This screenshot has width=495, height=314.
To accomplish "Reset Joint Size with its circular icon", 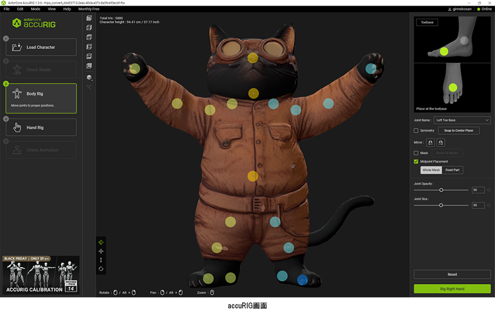I will [489, 205].
